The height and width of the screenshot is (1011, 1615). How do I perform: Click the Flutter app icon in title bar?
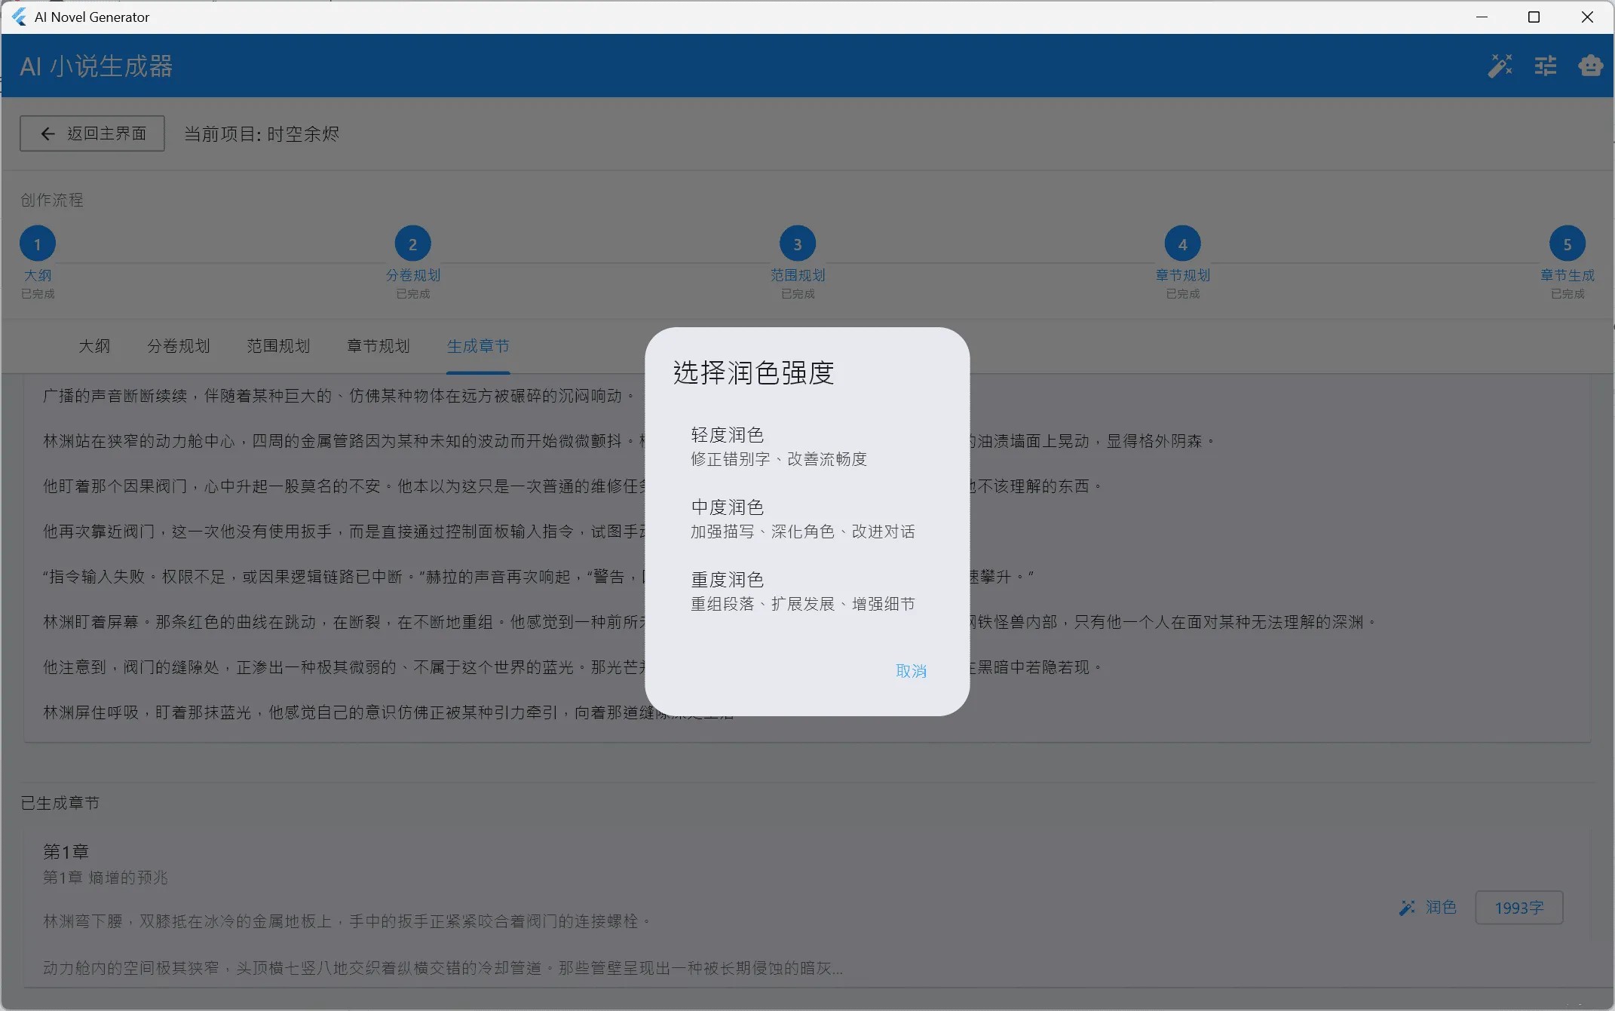(17, 17)
